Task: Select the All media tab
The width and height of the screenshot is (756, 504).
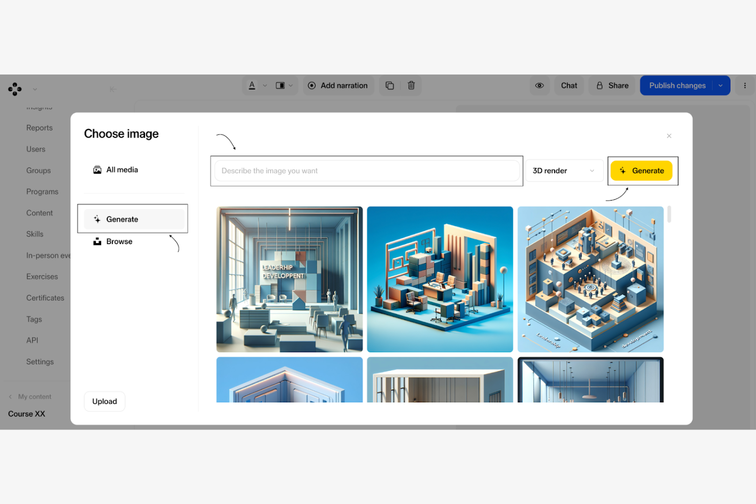Action: pyautogui.click(x=134, y=170)
